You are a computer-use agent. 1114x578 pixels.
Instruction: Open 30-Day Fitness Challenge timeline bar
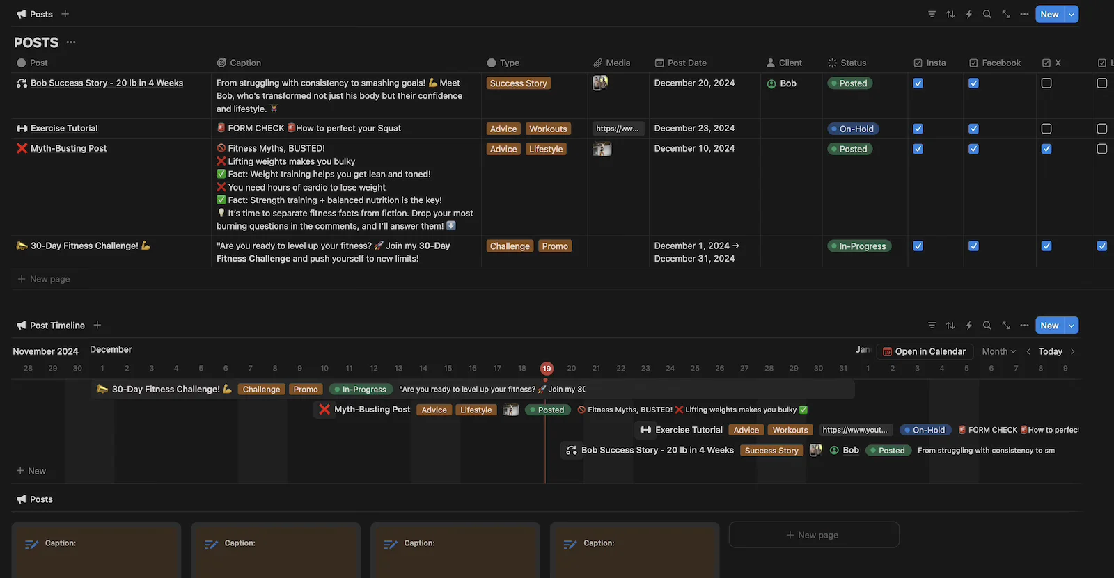(473, 390)
